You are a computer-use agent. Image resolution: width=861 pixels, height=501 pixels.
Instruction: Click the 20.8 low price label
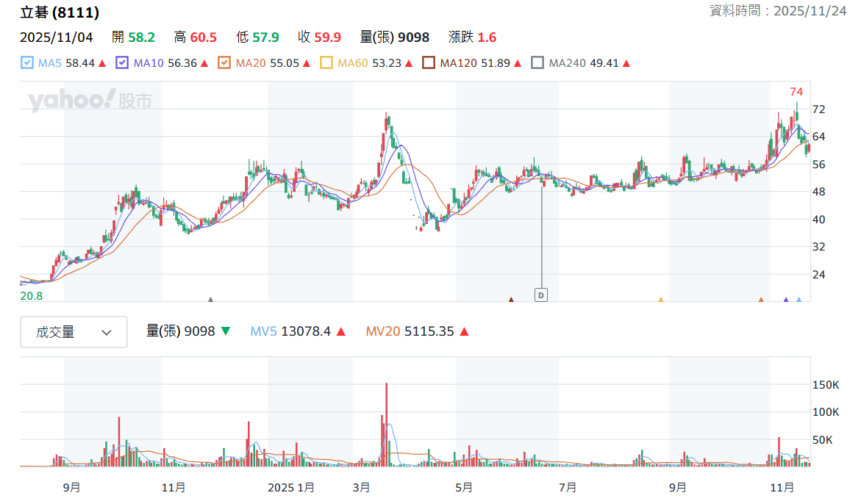point(32,296)
